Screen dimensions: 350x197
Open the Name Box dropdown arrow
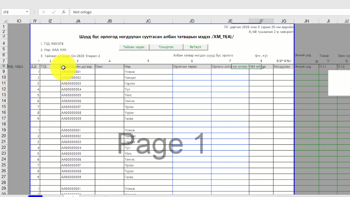[27, 12]
